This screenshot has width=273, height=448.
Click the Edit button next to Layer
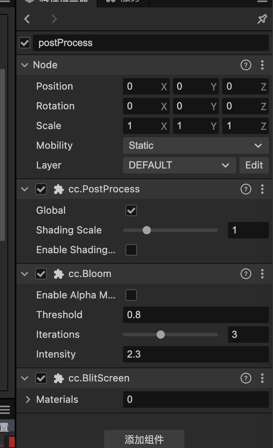[254, 165]
